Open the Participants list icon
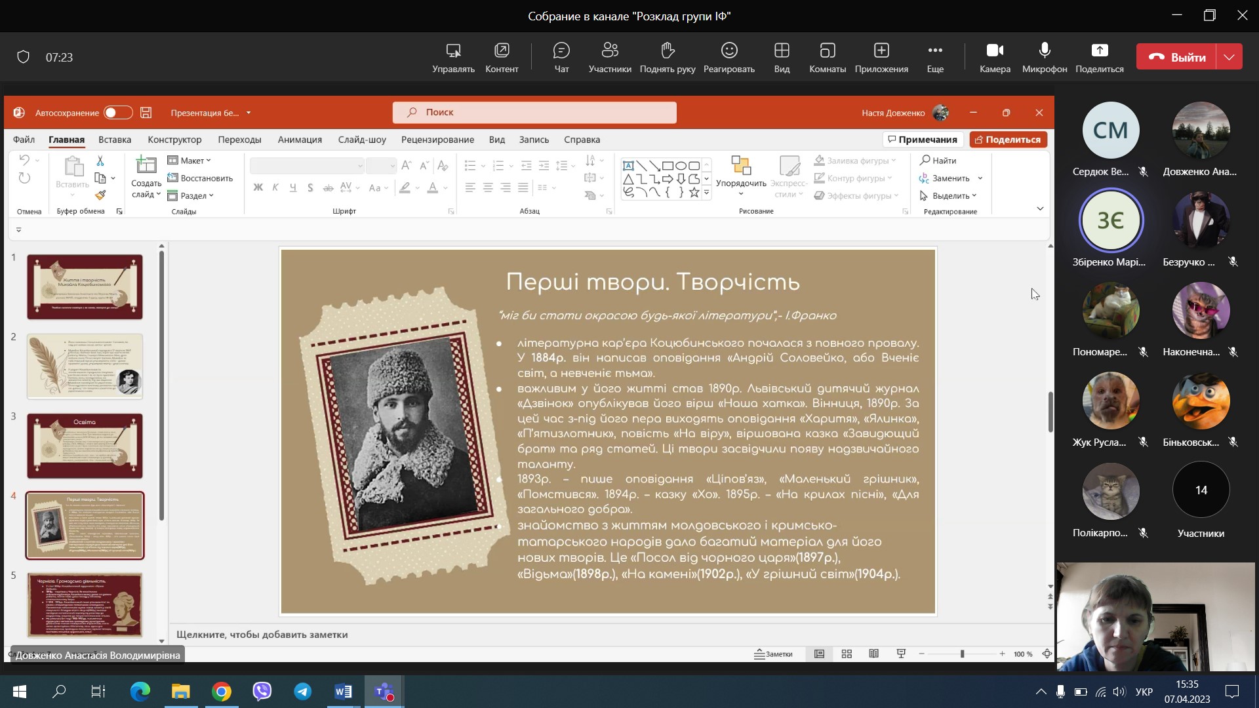1259x708 pixels. pyautogui.click(x=610, y=51)
